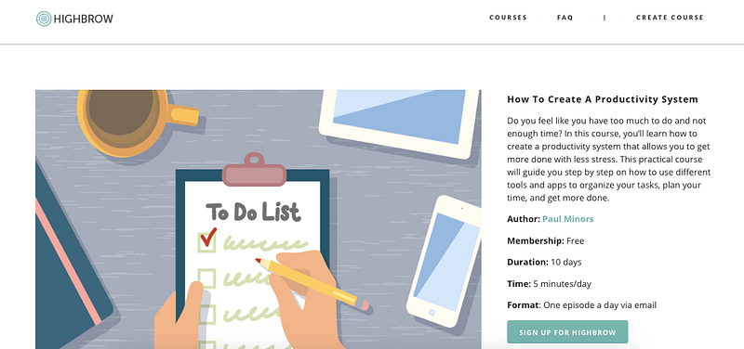Go to the FAQ page
744x349 pixels.
tap(565, 18)
